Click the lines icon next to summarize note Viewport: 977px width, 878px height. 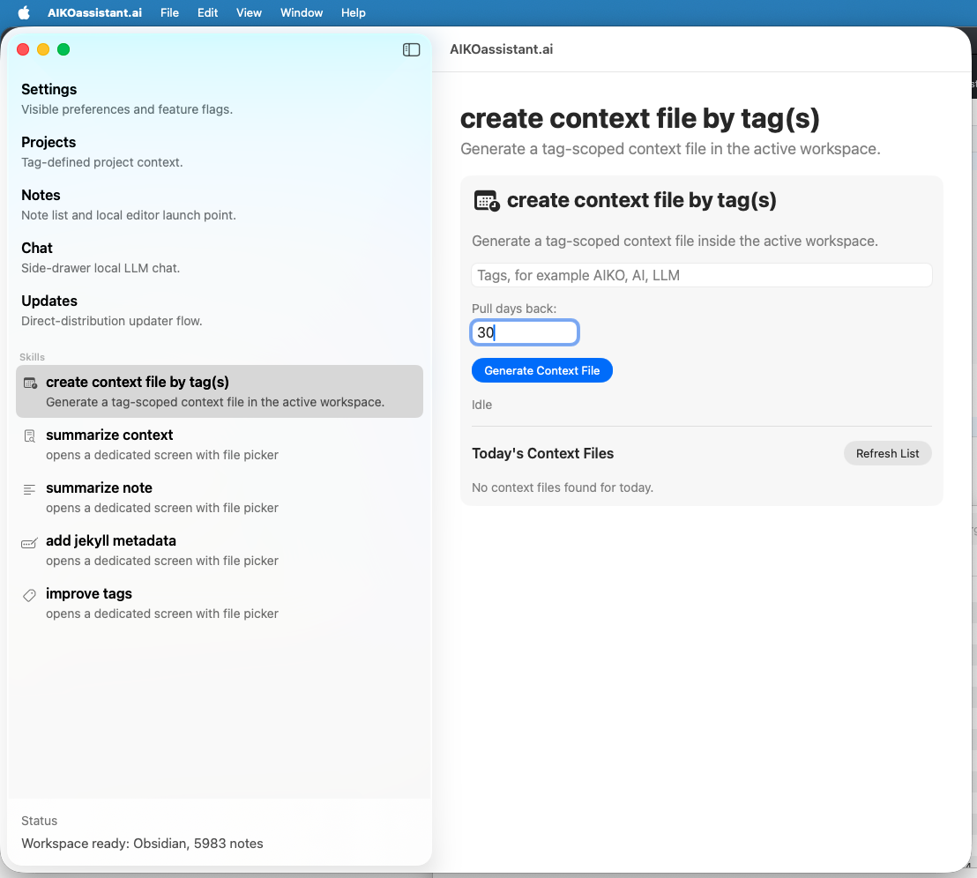click(29, 489)
